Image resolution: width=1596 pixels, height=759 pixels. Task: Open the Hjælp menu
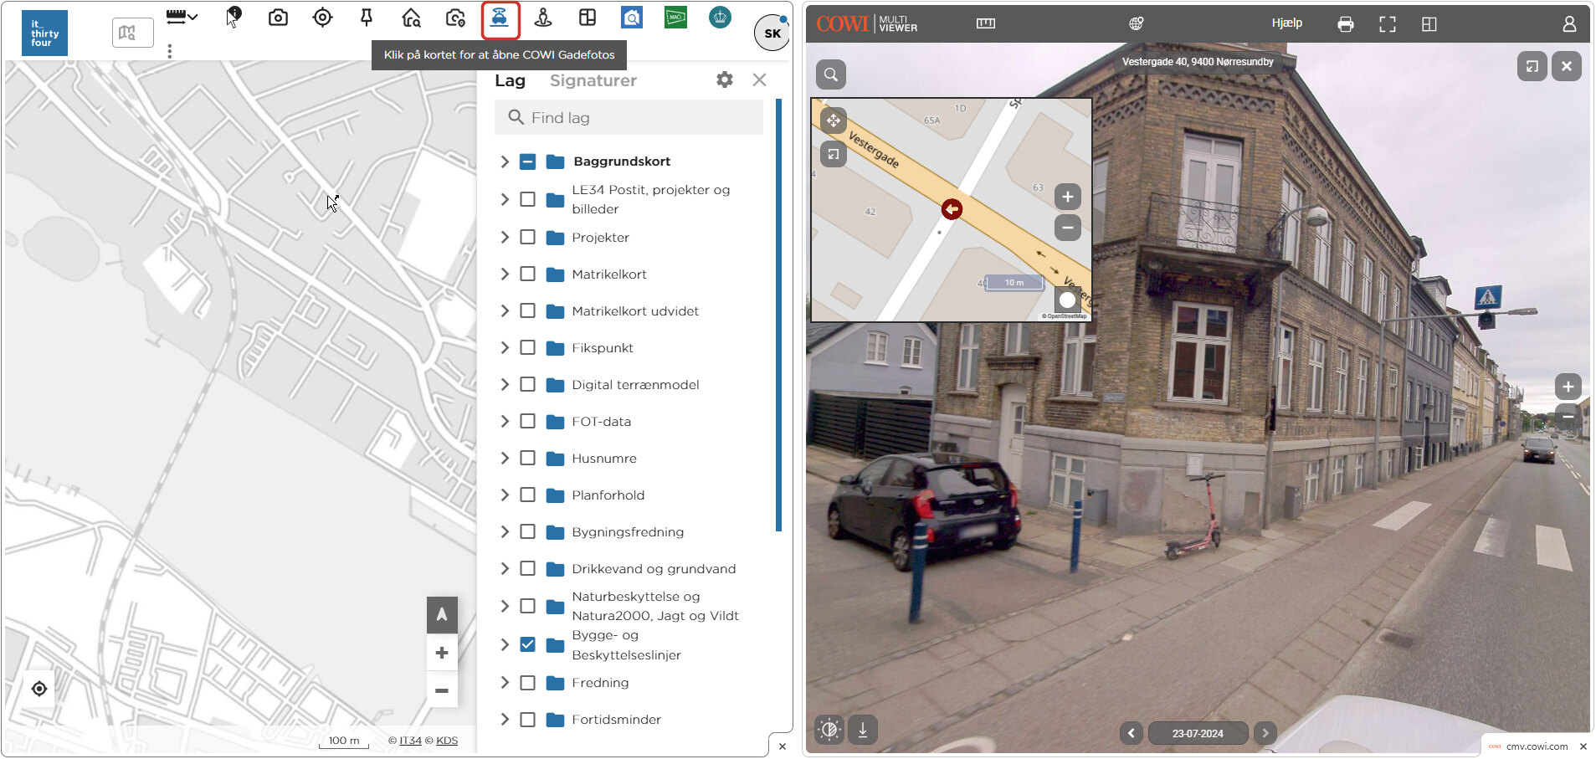tap(1286, 23)
